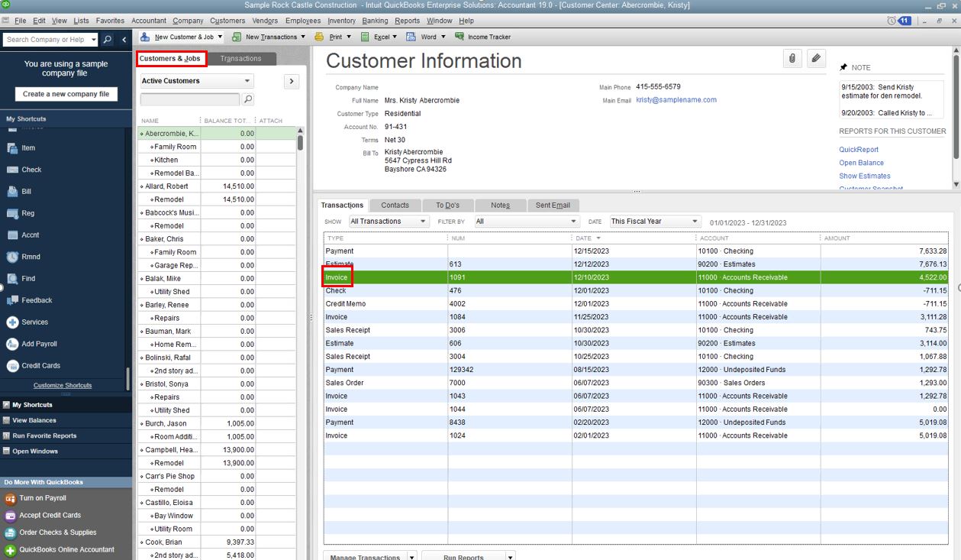Switch to the Notes tab
961x560 pixels.
[x=500, y=205]
